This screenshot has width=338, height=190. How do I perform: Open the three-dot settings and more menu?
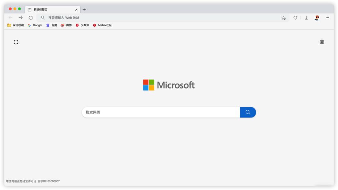click(327, 18)
